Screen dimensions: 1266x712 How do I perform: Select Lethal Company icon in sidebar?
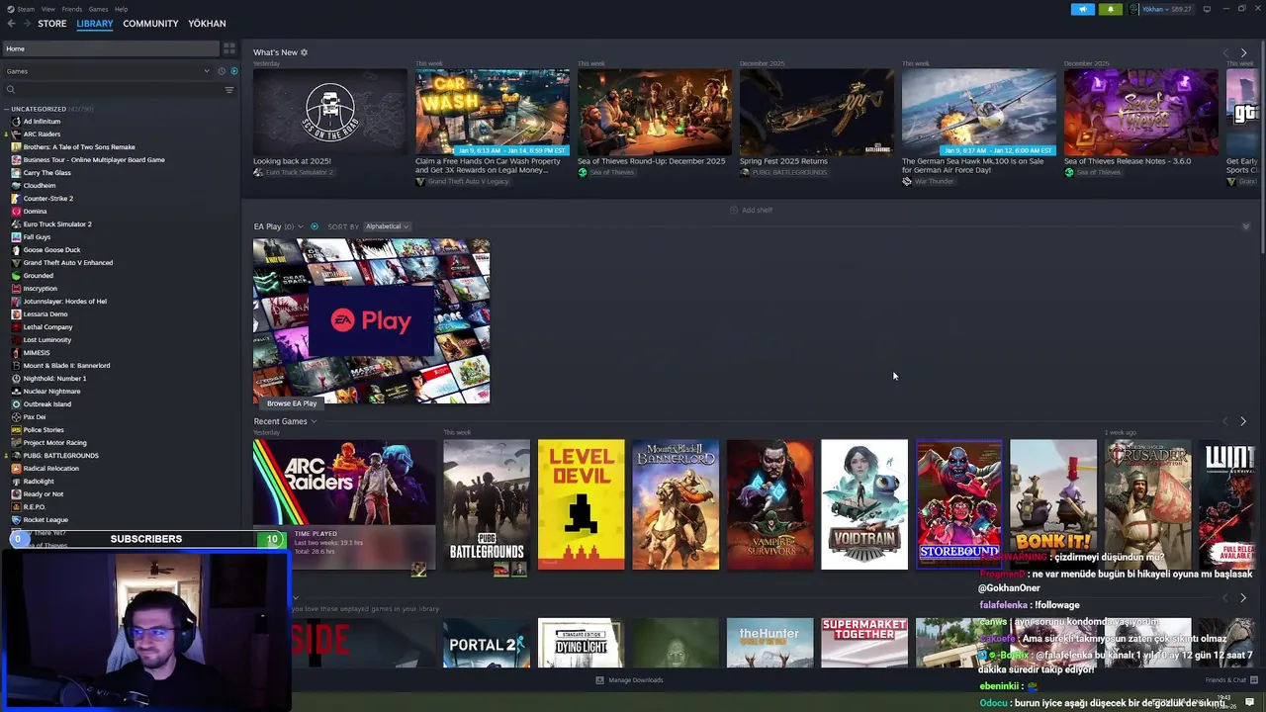(16, 327)
